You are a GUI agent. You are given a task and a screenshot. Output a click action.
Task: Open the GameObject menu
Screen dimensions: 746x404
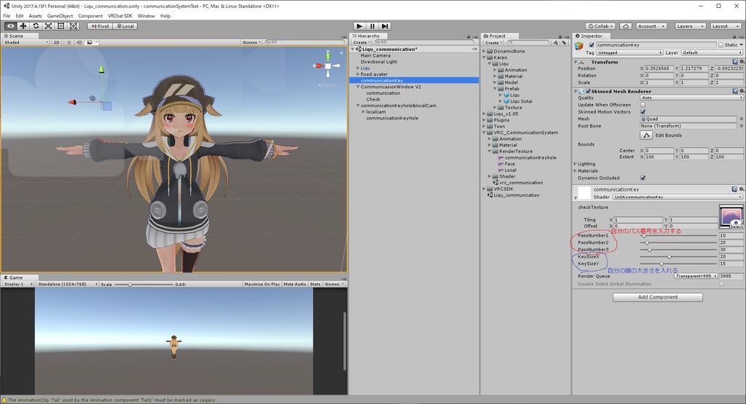point(60,15)
